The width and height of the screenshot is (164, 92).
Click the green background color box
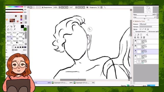point(25,29)
